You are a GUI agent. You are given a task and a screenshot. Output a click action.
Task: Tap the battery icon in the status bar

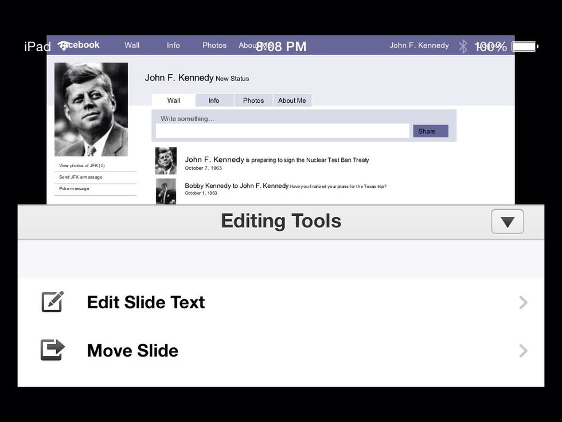coord(524,47)
